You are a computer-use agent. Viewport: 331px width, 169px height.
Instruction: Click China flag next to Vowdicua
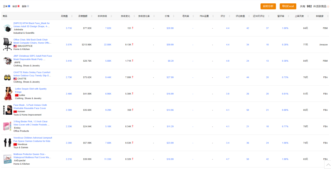click(15, 144)
